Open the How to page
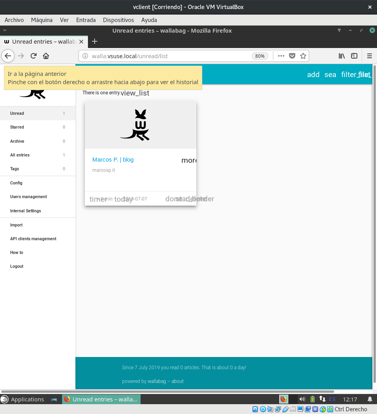 (x=38, y=252)
